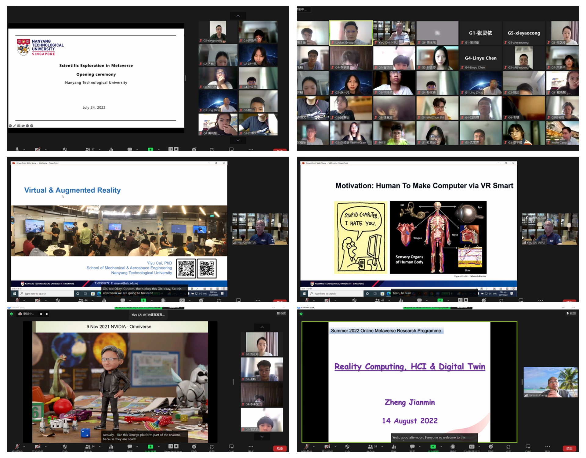Image resolution: width=586 pixels, height=458 pixels.
Task: Open Security shield in Omniverse meeting toolbar
Action: tap(65, 447)
